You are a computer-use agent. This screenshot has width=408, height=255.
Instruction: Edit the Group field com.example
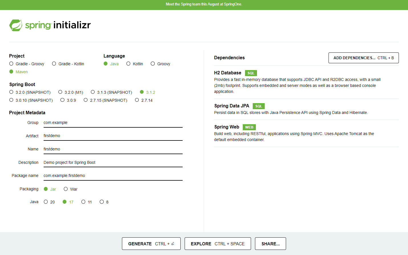113,123
